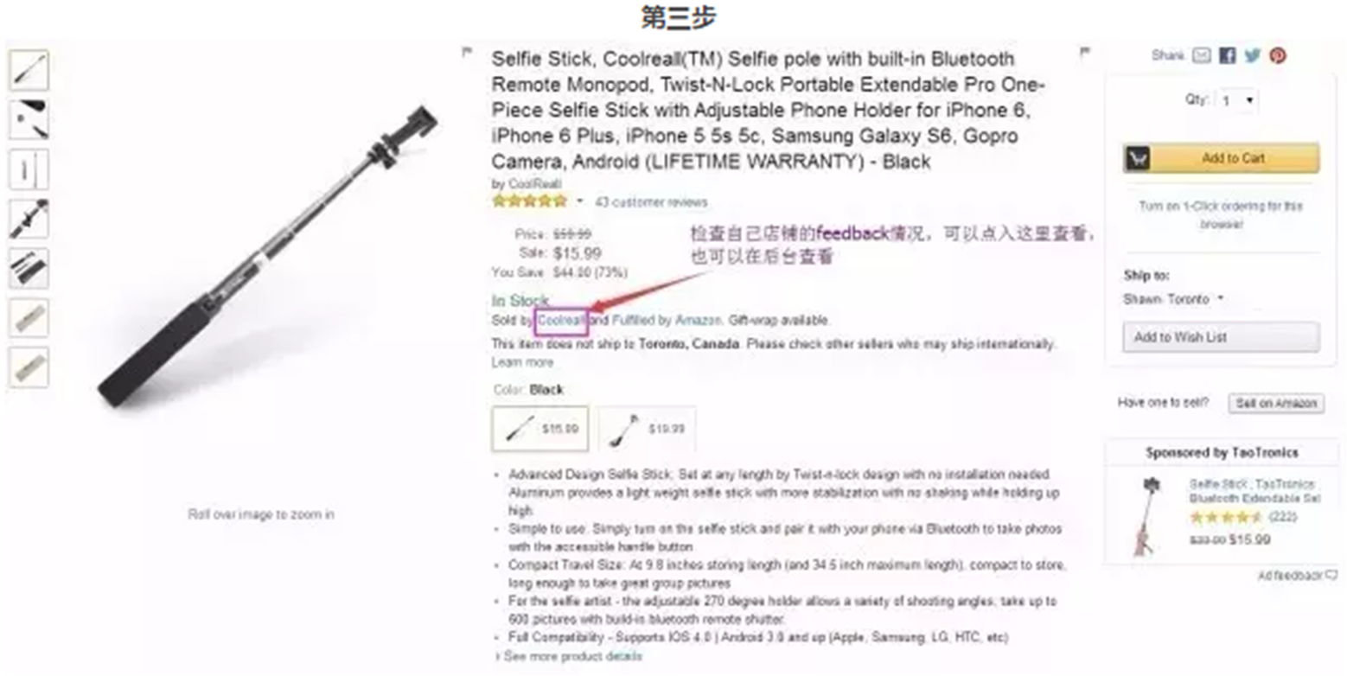1347x676 pixels.
Task: Pin the product on Pinterest
Action: (x=1278, y=55)
